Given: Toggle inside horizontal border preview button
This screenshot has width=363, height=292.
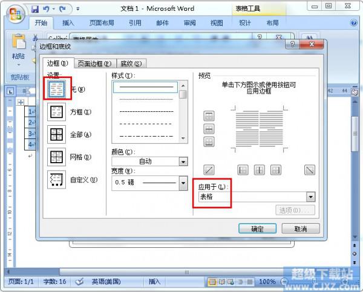Looking at the screenshot, I should [209, 129].
